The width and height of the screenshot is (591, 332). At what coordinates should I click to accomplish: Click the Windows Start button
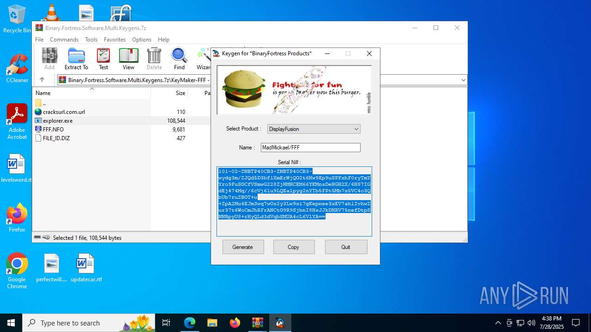click(11, 323)
